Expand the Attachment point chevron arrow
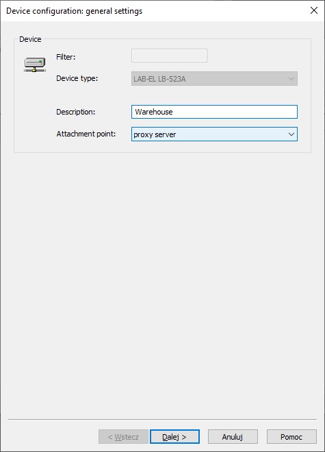The width and height of the screenshot is (325, 452). pos(291,134)
